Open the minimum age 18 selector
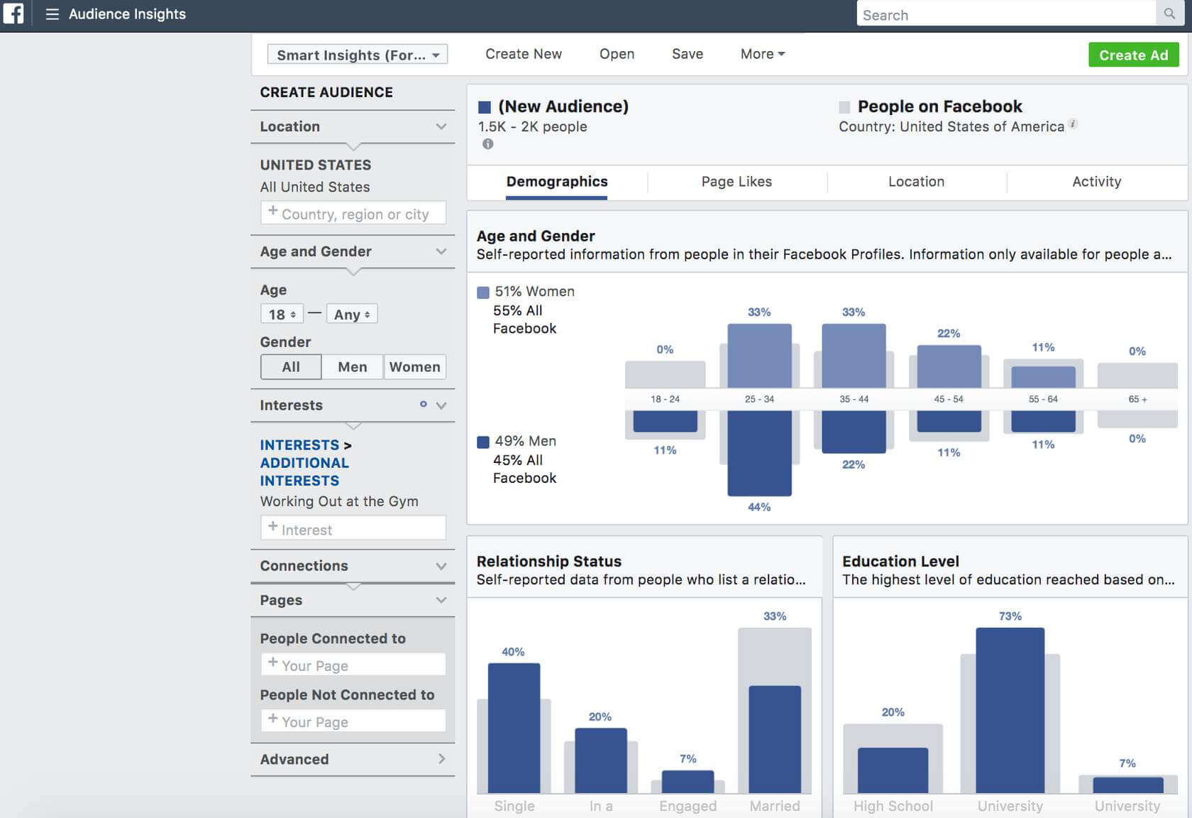 point(282,314)
